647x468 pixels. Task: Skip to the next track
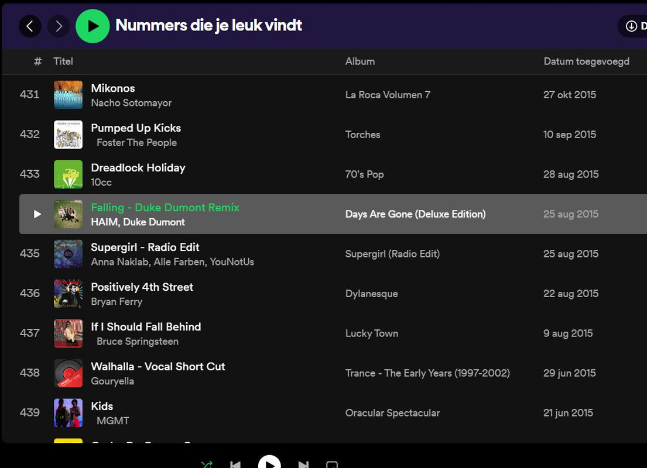pyautogui.click(x=303, y=464)
